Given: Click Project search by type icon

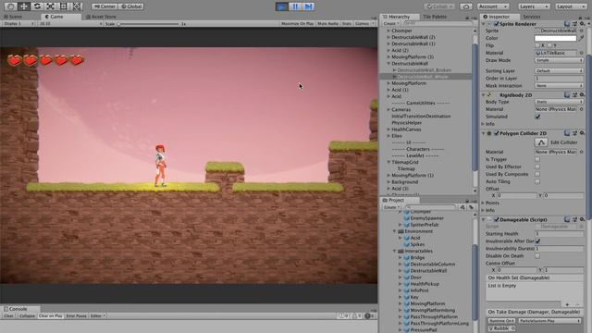Looking at the screenshot, I should [462, 207].
